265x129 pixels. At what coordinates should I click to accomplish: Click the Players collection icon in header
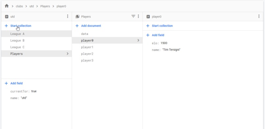pos(77,16)
